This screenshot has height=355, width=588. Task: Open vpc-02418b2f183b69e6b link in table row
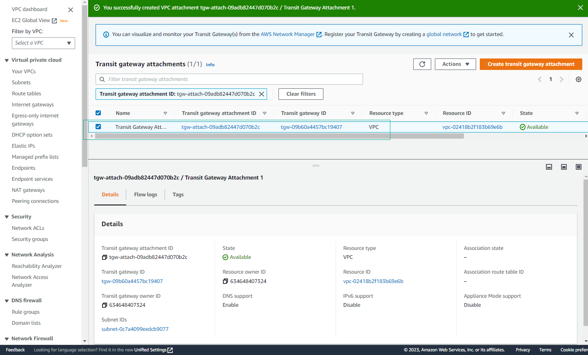pyautogui.click(x=472, y=127)
